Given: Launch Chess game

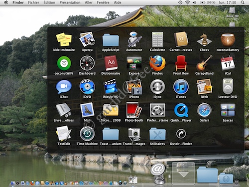Looking at the screenshot, I should coord(204,40).
